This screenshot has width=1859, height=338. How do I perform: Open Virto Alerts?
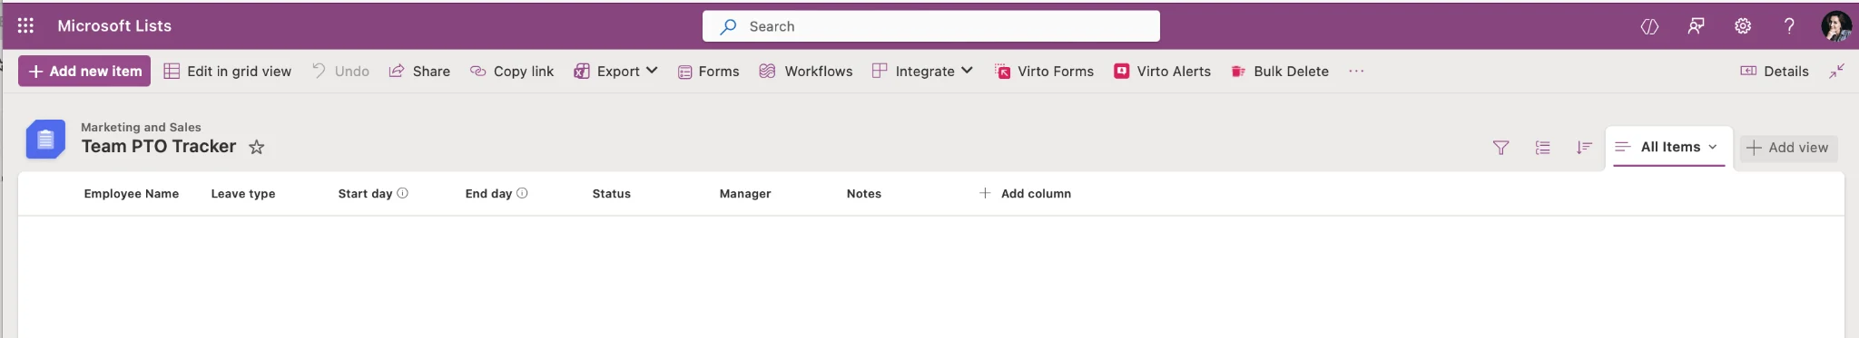click(x=1163, y=71)
